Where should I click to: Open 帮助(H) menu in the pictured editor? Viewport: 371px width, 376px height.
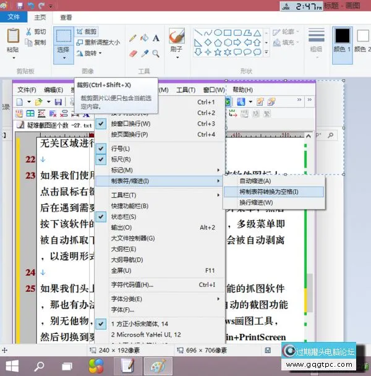[243, 90]
